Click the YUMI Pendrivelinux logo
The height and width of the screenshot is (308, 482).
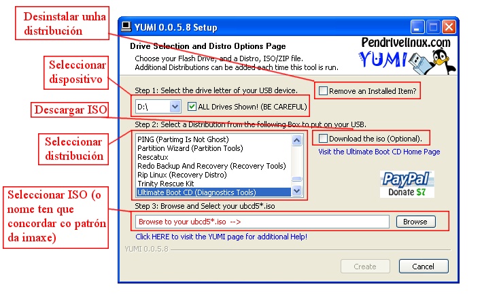[x=407, y=56]
